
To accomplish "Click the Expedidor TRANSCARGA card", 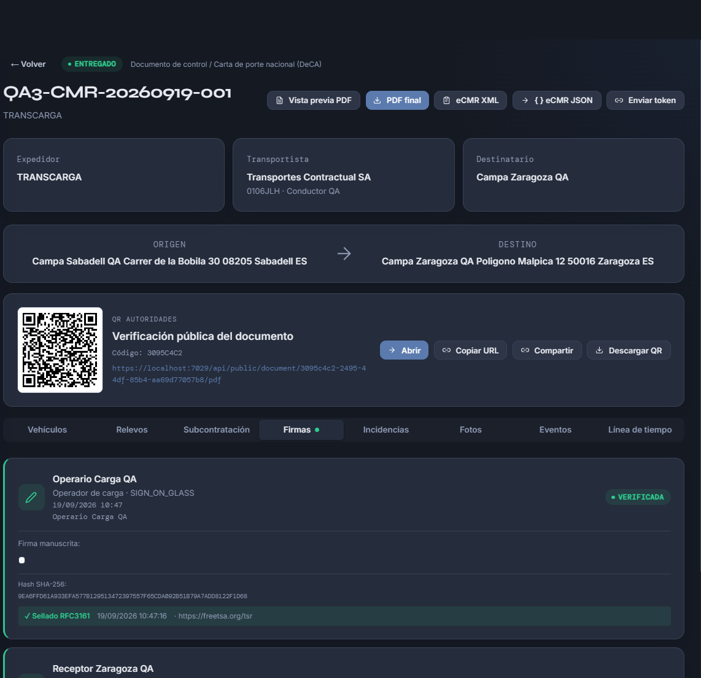I will (x=114, y=175).
